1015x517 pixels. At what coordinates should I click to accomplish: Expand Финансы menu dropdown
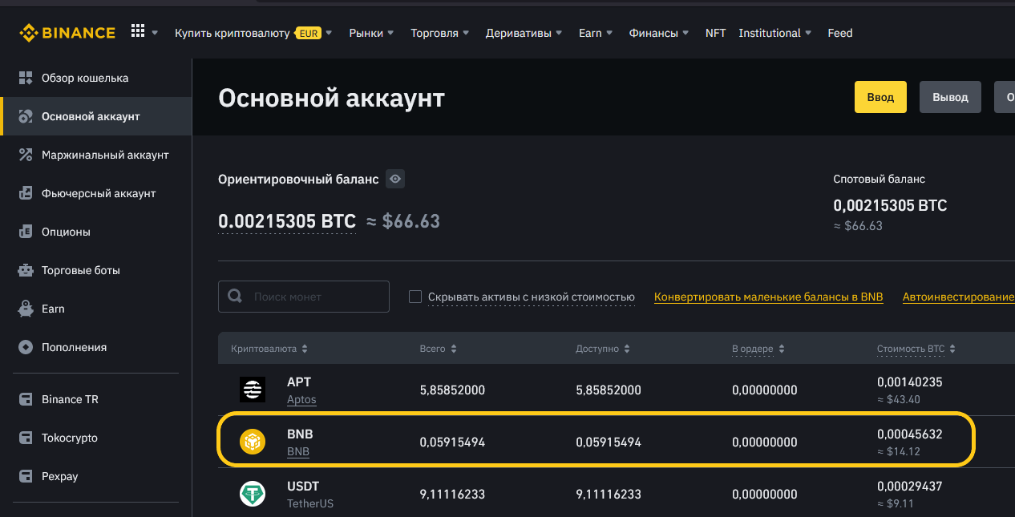pos(685,33)
